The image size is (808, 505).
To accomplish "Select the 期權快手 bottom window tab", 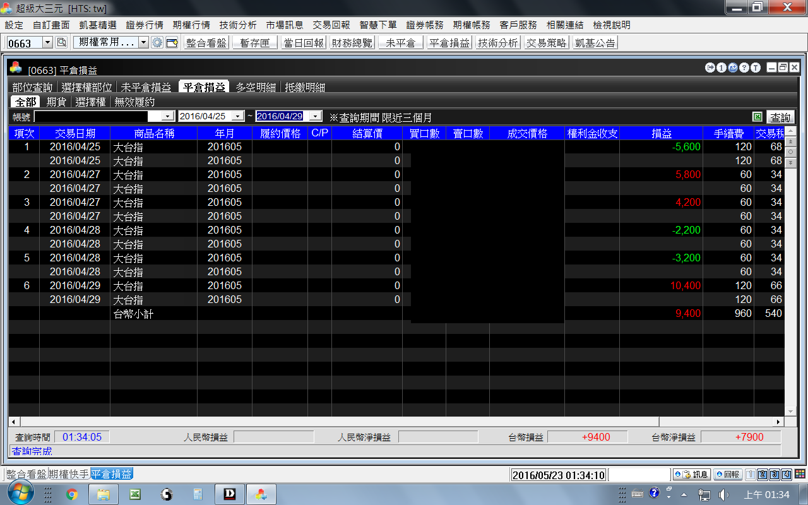I will (x=69, y=474).
